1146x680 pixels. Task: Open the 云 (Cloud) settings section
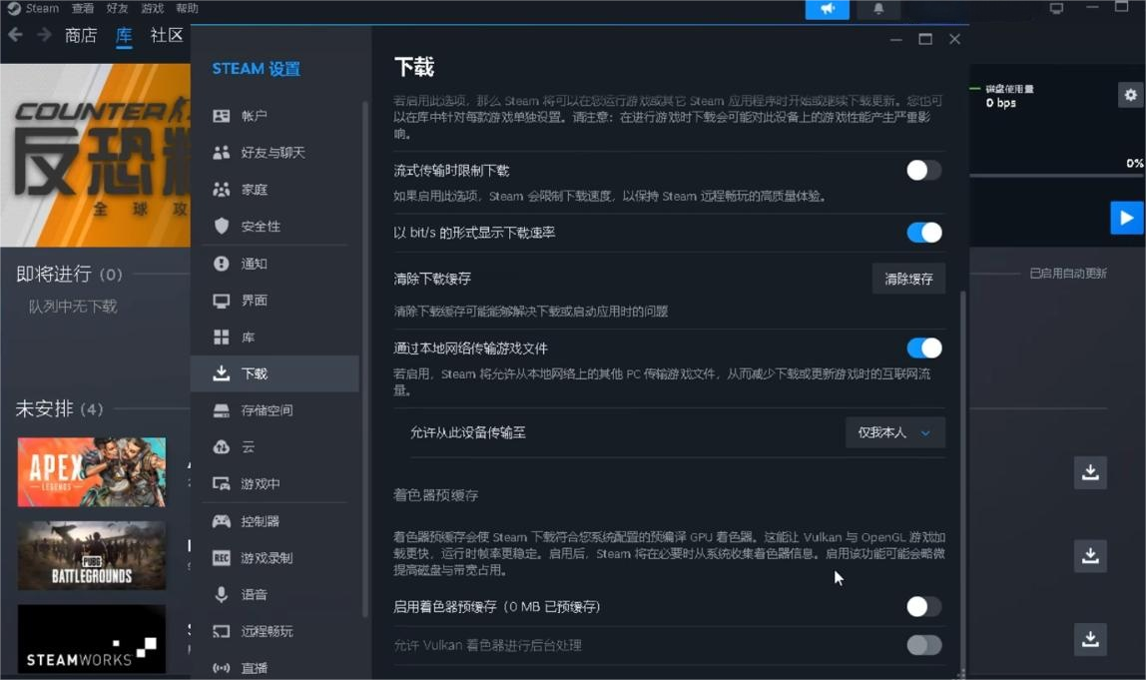tap(247, 446)
